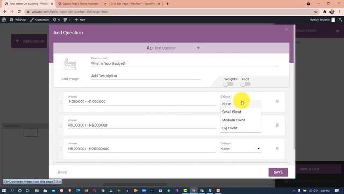Click the updates icon showing 6
Viewport: 344px width, 194px height.
(x=56, y=19)
